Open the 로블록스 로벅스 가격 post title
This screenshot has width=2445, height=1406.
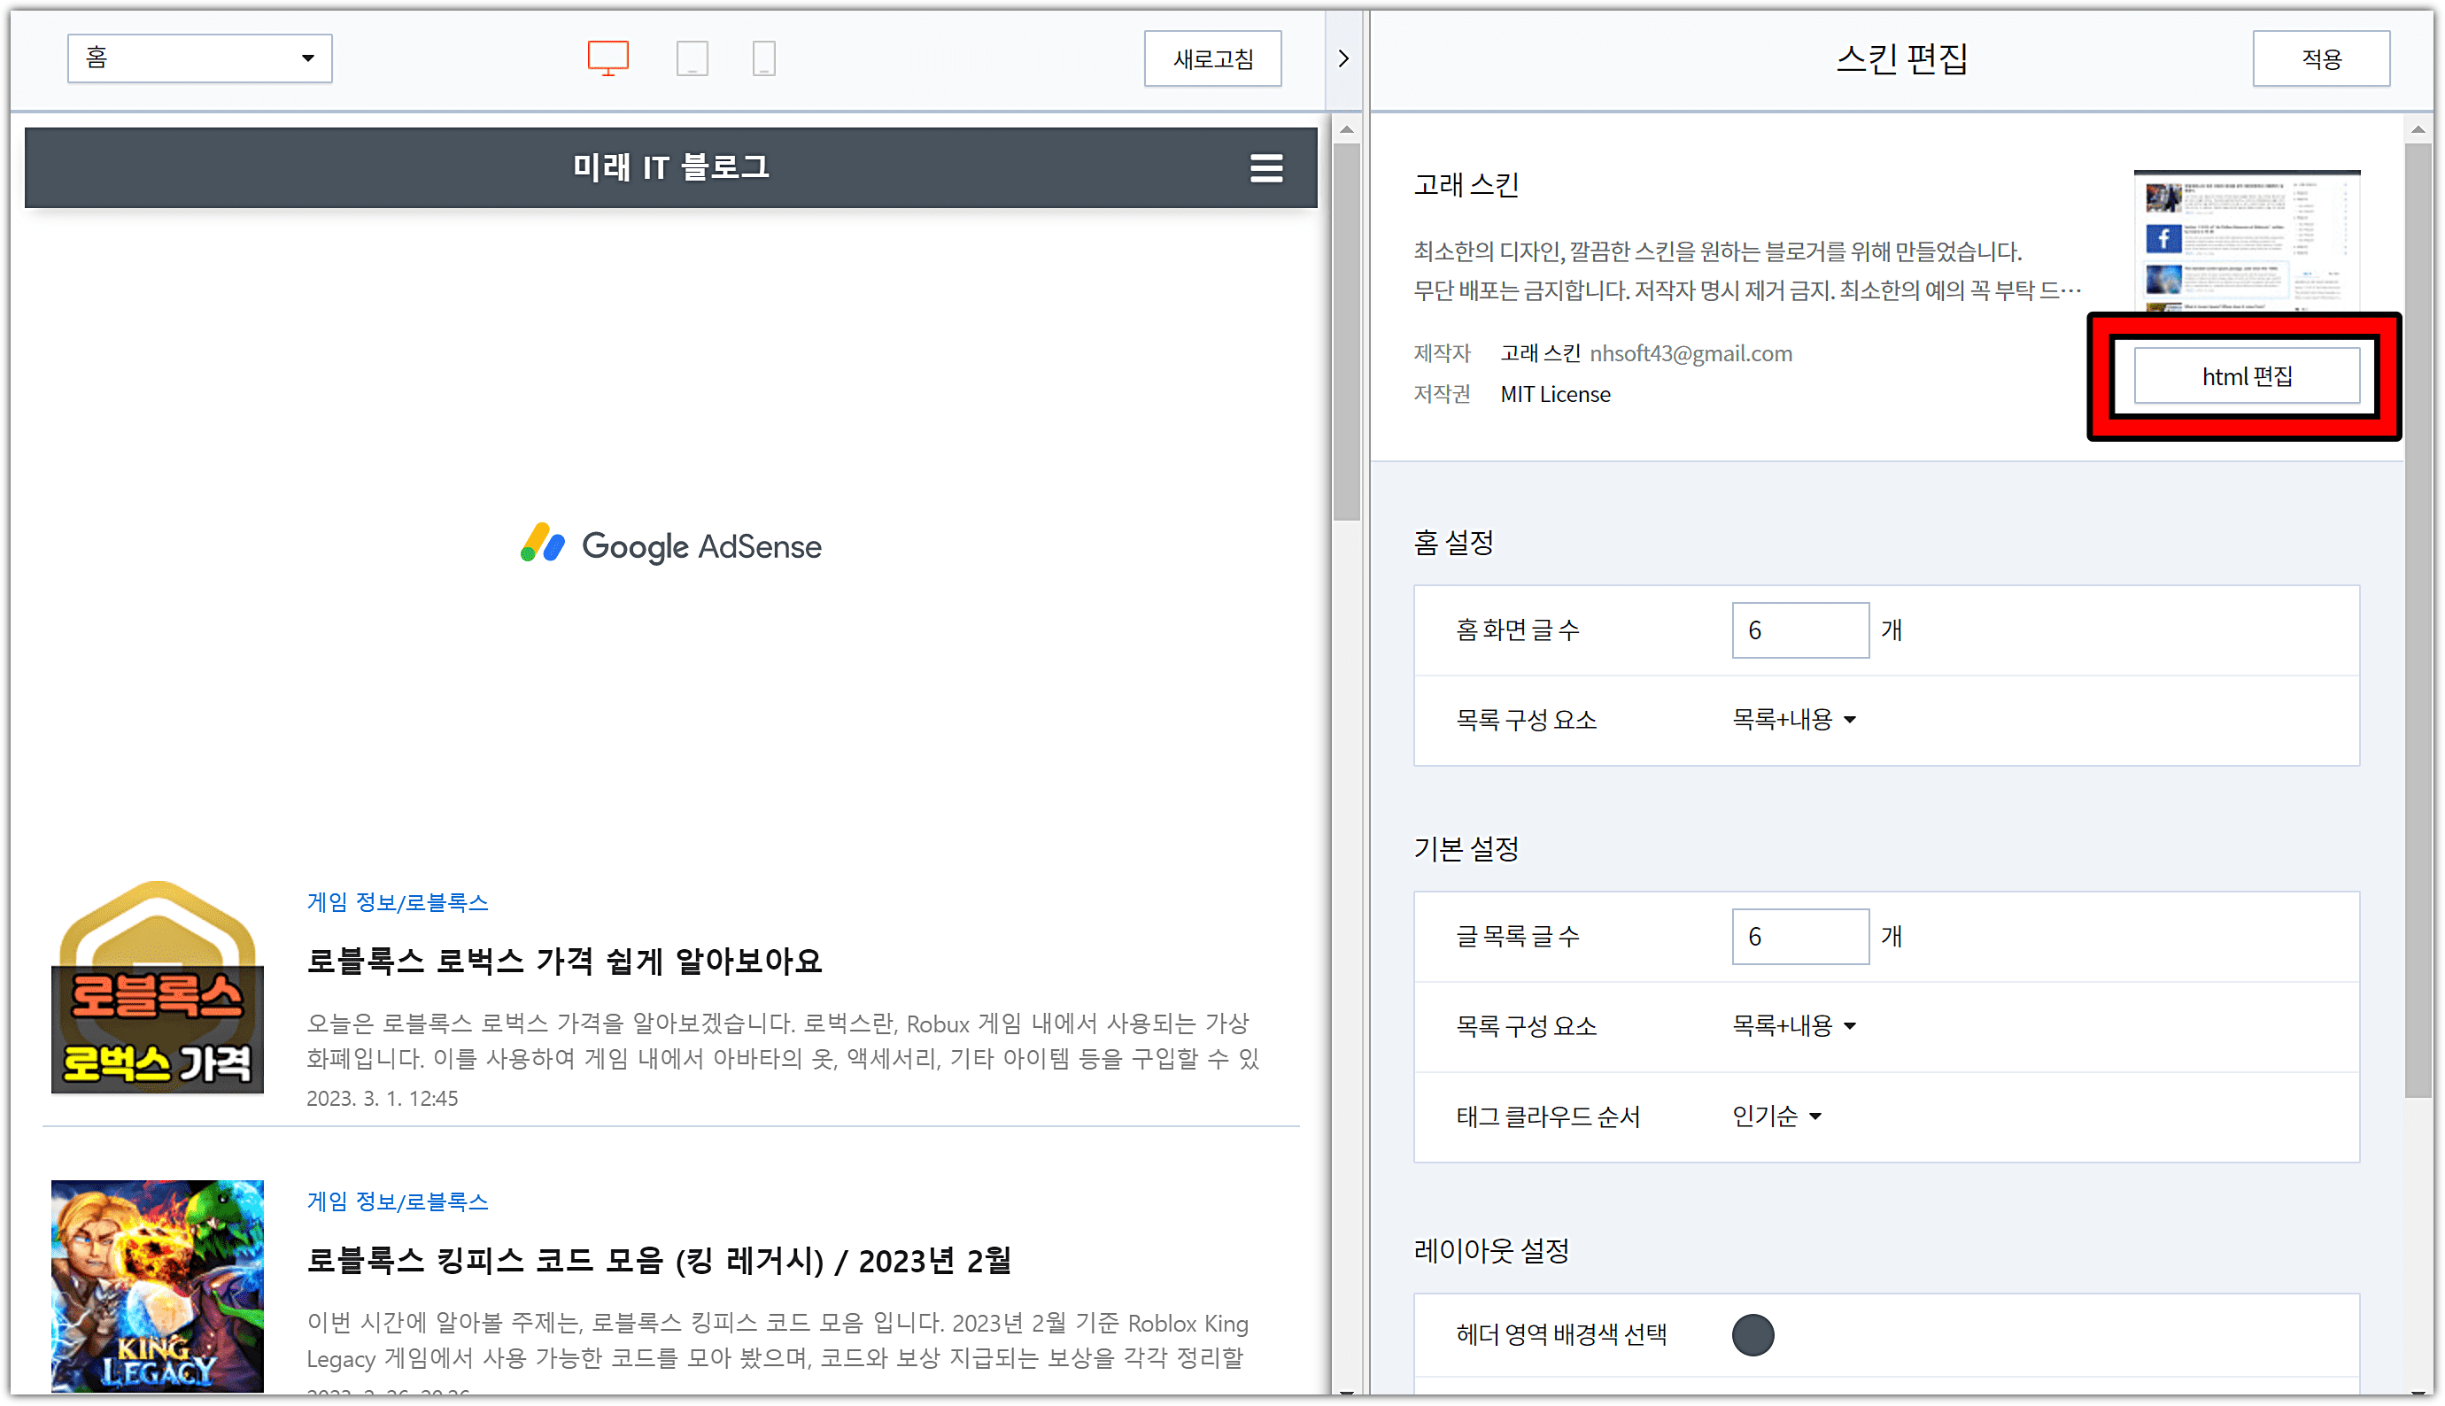pyautogui.click(x=564, y=961)
